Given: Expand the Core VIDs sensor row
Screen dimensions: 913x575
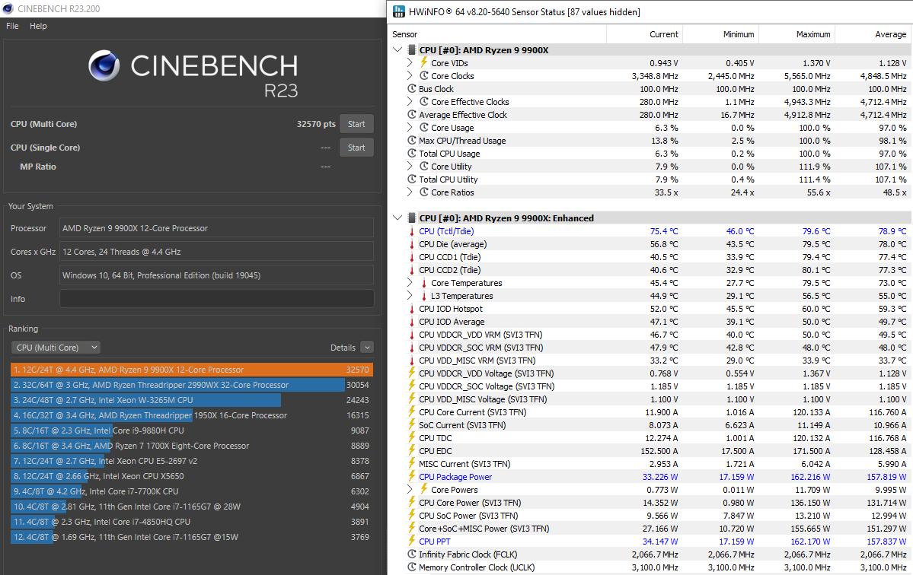Looking at the screenshot, I should pos(410,63).
